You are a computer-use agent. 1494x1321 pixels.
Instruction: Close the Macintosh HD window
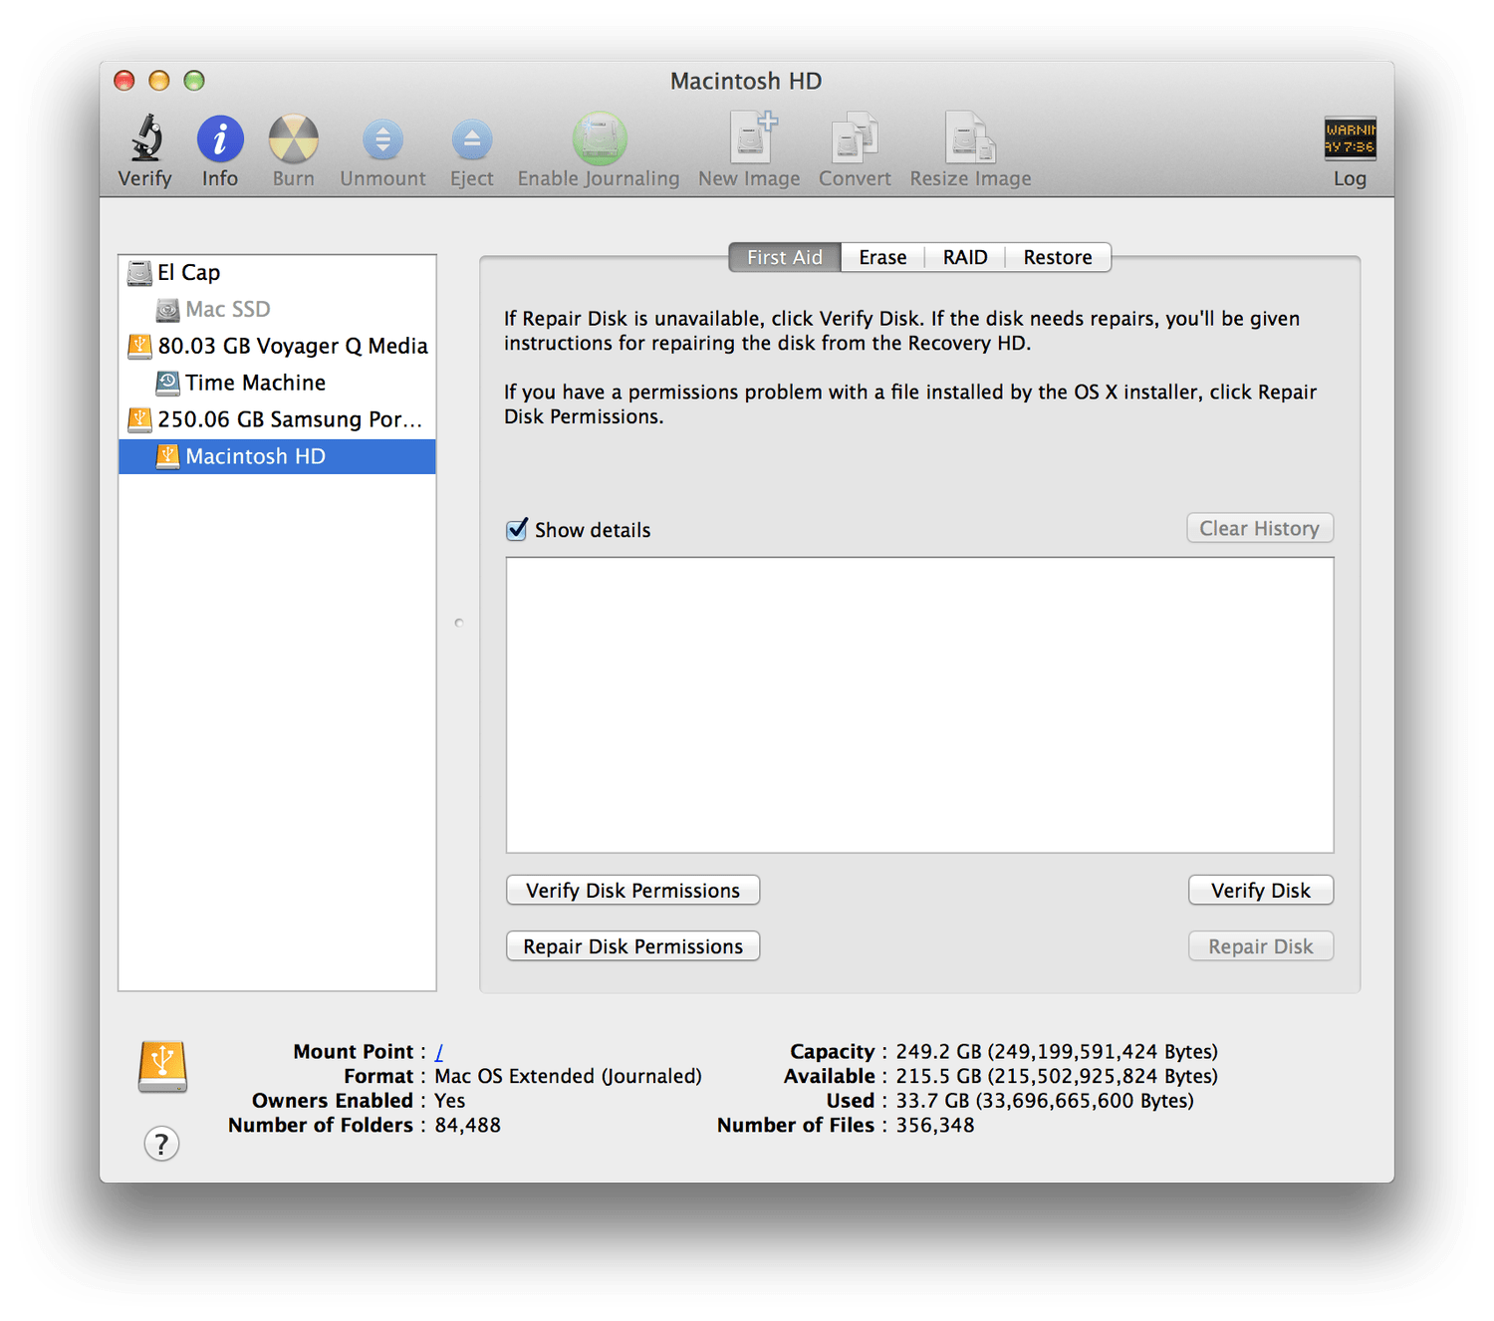point(124,81)
